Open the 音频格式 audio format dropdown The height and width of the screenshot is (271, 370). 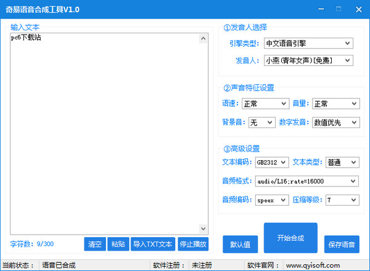[x=306, y=181]
